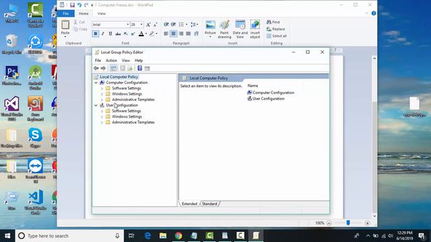Open View menu in Group Policy Editor

[x=126, y=61]
